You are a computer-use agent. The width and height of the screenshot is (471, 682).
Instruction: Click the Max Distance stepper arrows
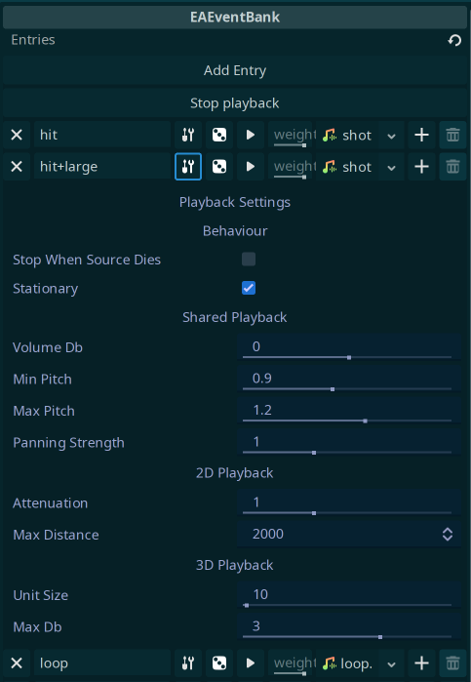tap(448, 534)
